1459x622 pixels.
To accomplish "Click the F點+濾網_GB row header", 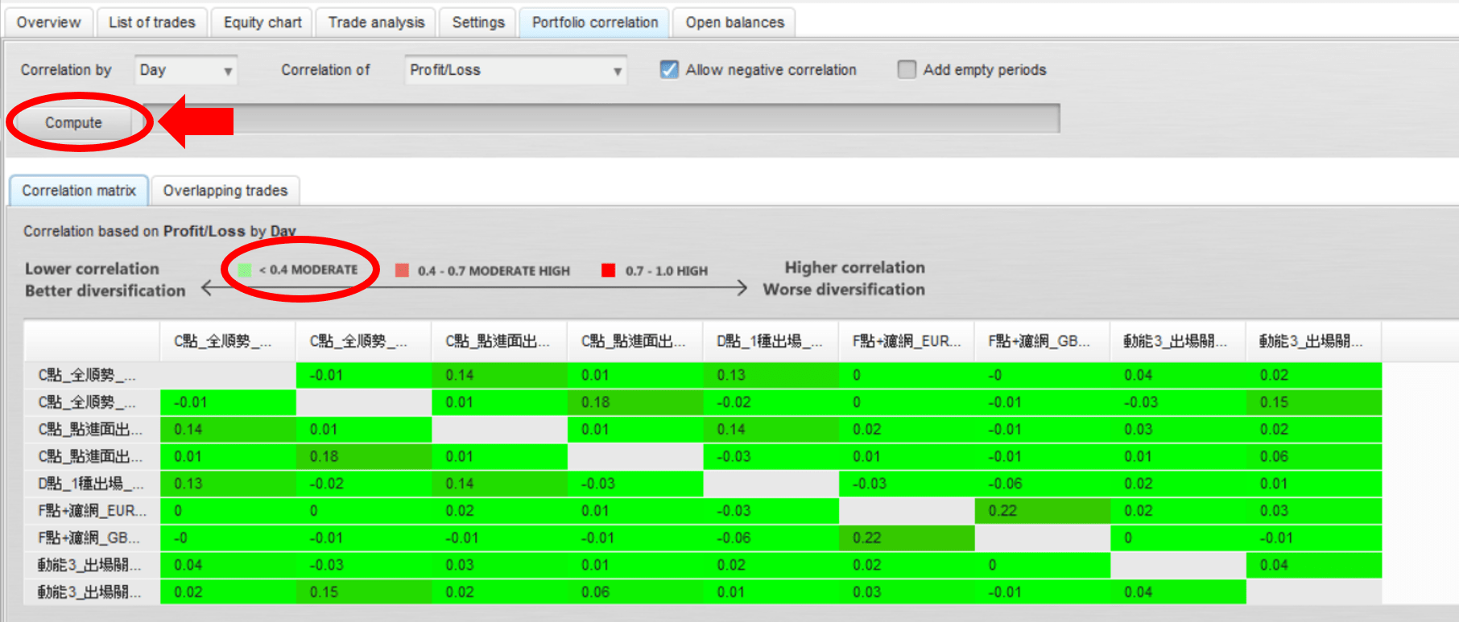I will point(89,538).
